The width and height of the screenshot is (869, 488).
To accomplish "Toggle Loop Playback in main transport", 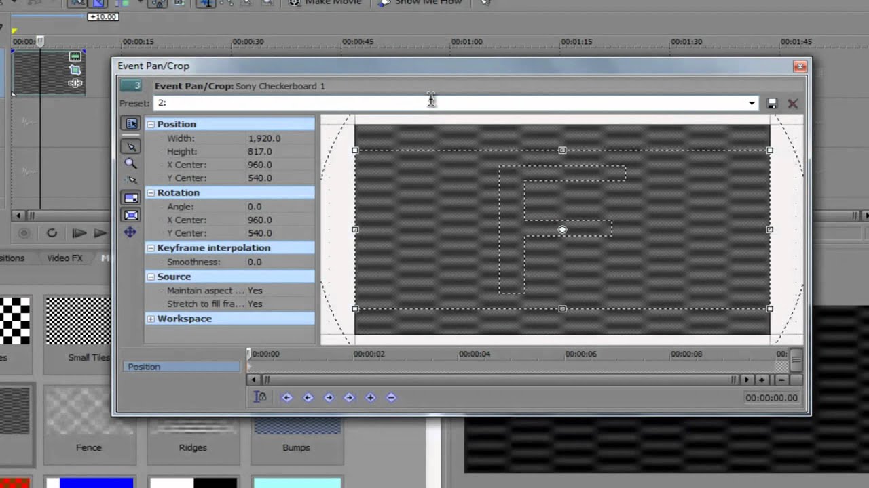I will (52, 233).
